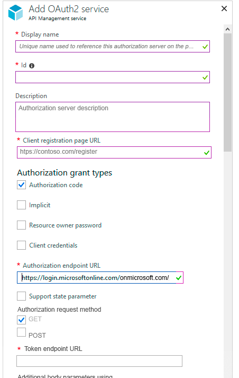Click green checkmark in Display name field
The image size is (239, 378).
point(205,47)
